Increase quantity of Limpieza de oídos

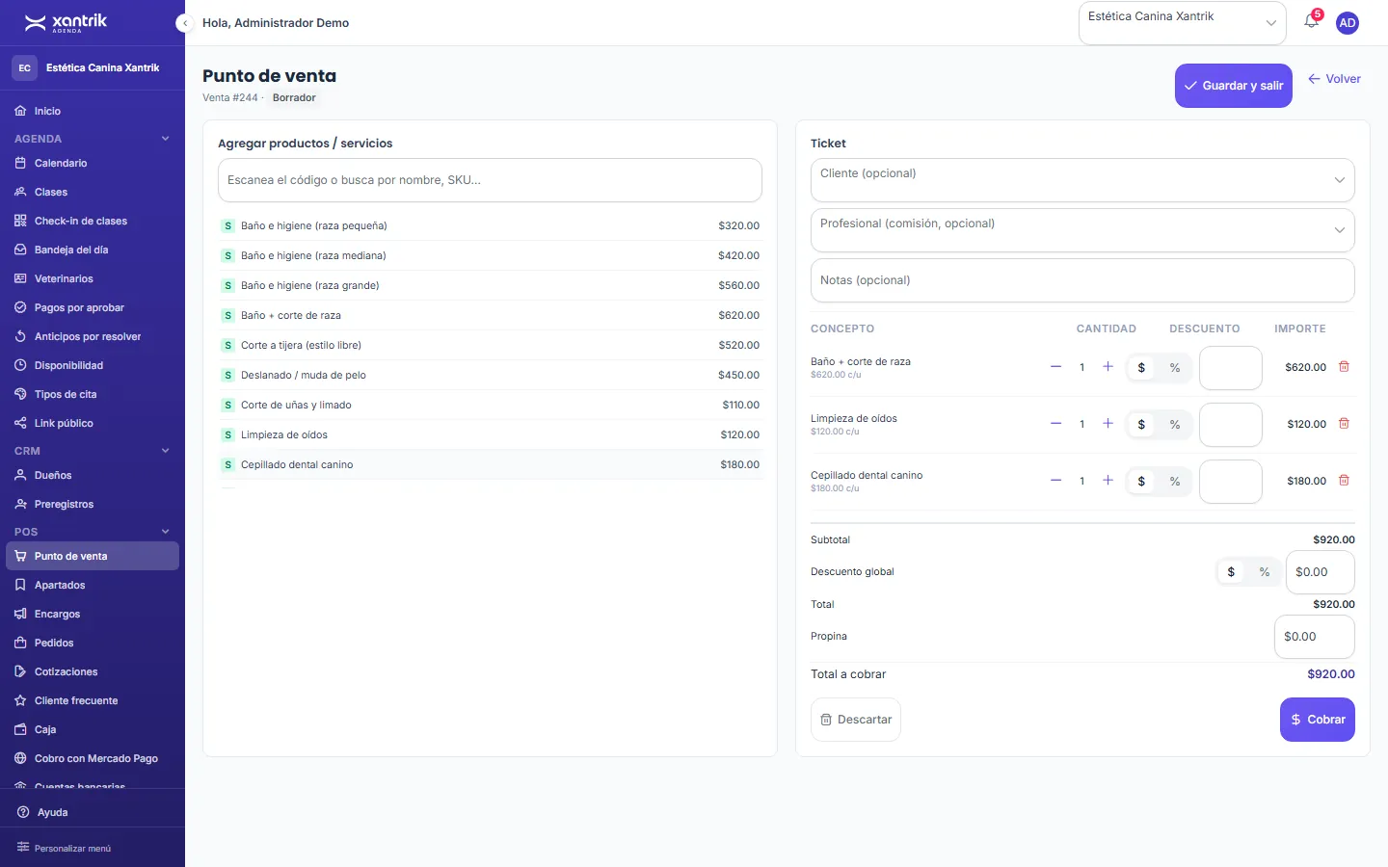(x=1108, y=424)
